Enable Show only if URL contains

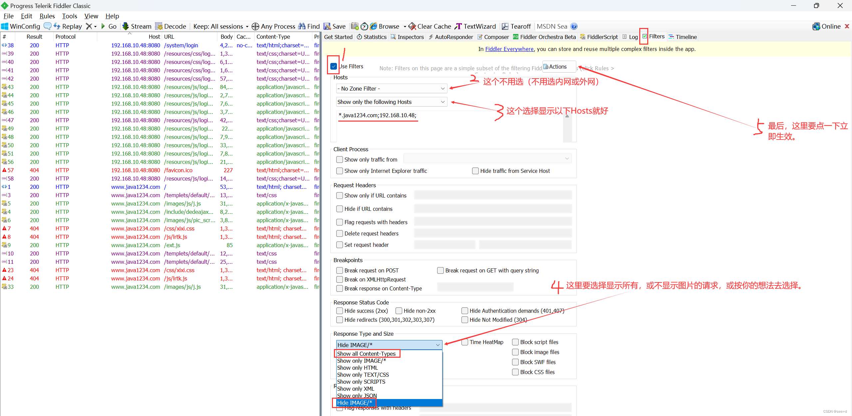click(x=340, y=196)
